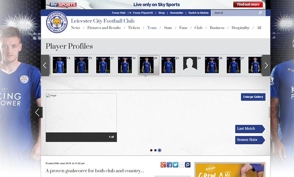Open the Last Match stats button
Screen dimensions: 294x177
coord(249,129)
